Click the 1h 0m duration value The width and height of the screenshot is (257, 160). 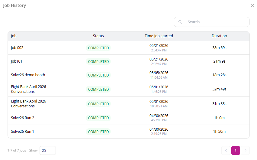point(219,118)
